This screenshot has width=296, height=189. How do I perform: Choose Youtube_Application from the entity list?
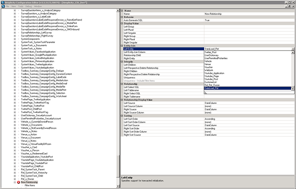247,73
